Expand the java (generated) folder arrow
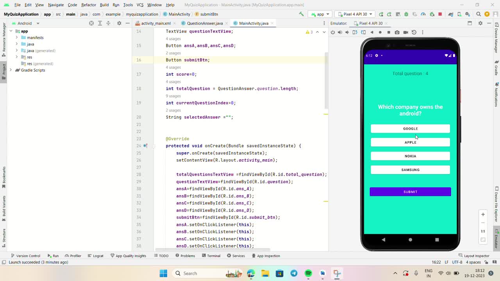The image size is (500, 281). click(x=17, y=51)
